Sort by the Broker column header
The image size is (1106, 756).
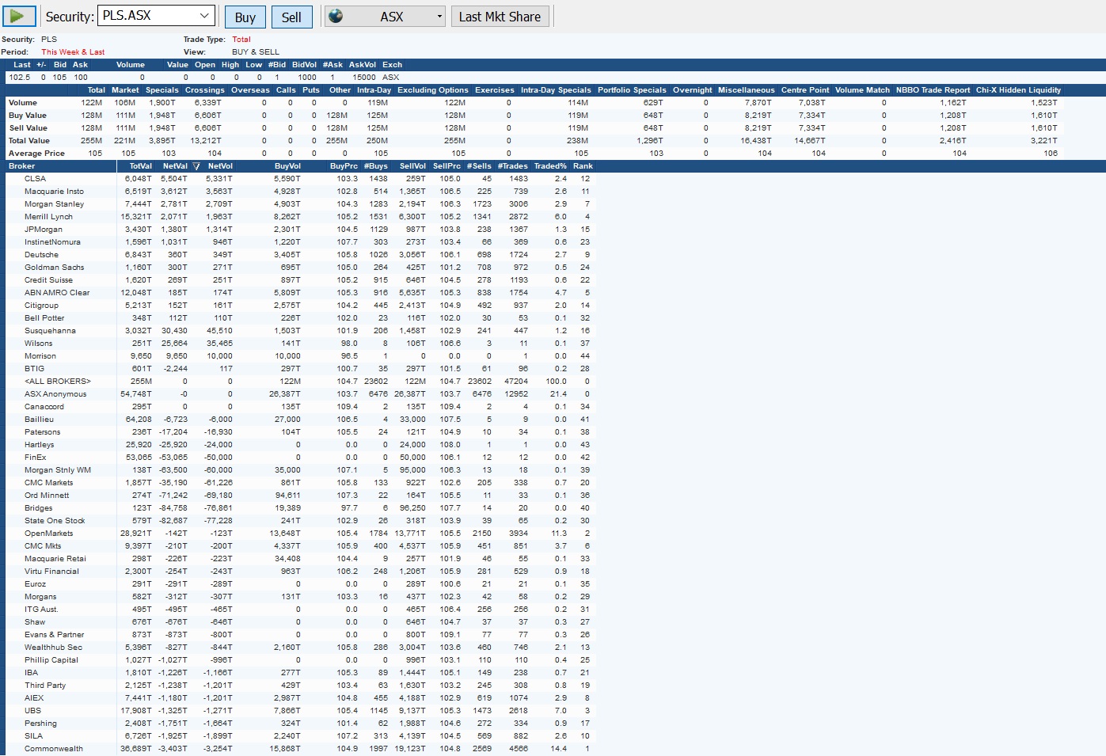(22, 166)
